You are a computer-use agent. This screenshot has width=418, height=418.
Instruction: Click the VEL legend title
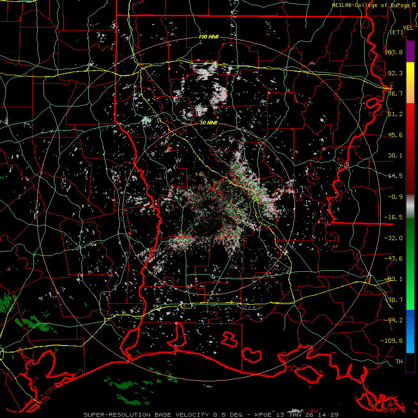pyautogui.click(x=408, y=28)
